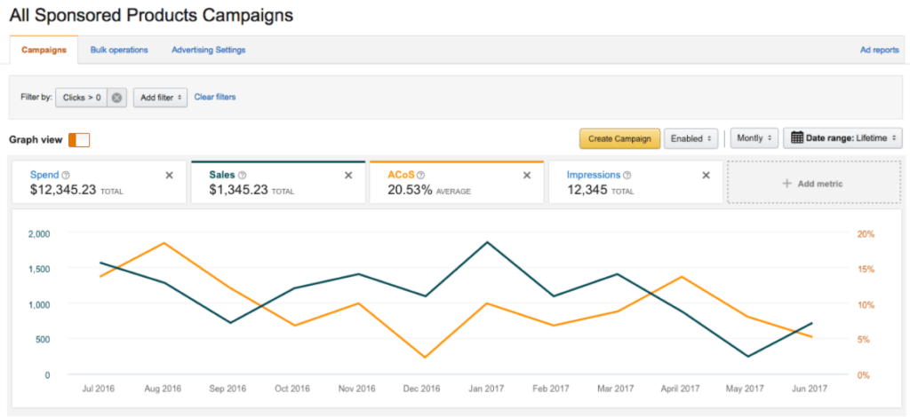Dismiss the Impressions metric card
The image size is (910, 417).
706,176
